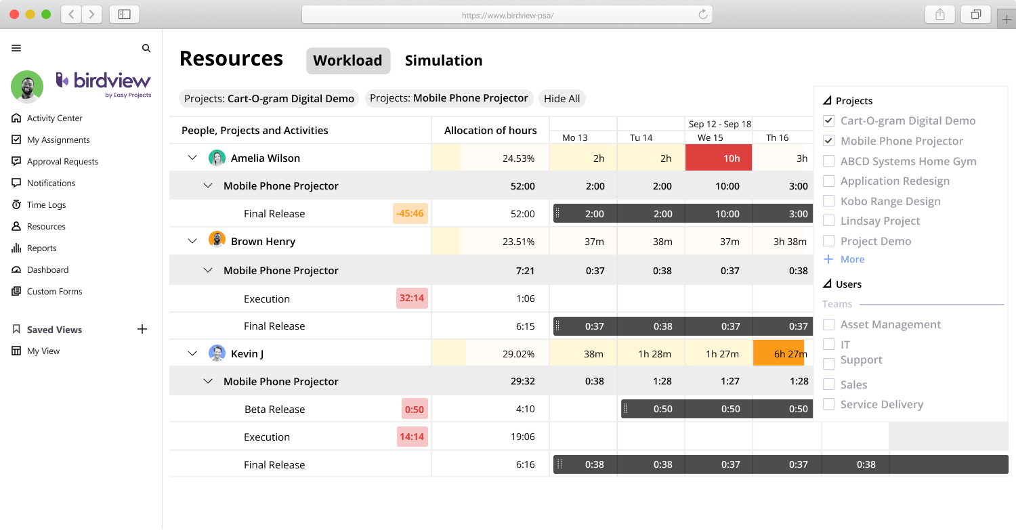Enable the ABCD Systems Home Gym project filter
This screenshot has height=530, width=1016.
[x=828, y=161]
